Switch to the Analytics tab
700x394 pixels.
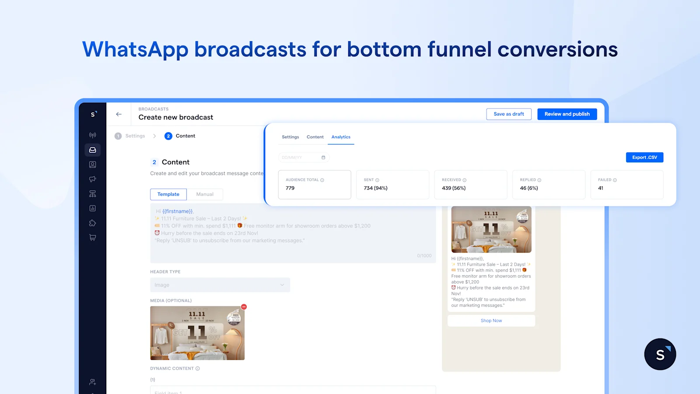[341, 137]
